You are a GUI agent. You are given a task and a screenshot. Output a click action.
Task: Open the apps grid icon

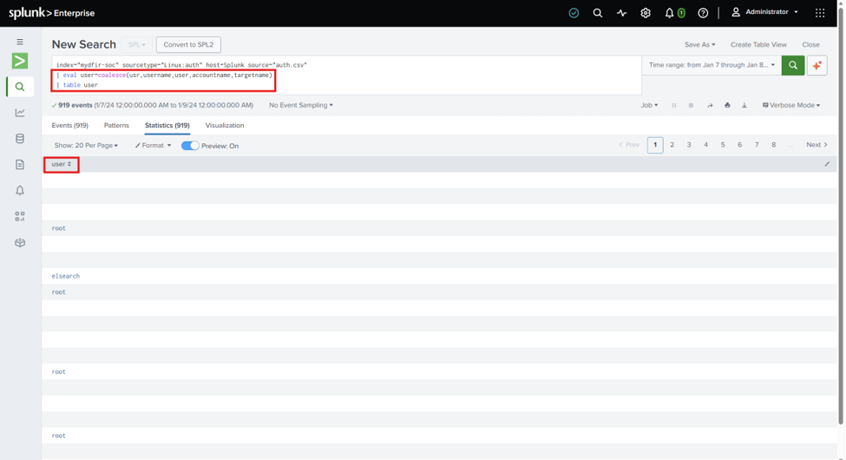pos(820,13)
